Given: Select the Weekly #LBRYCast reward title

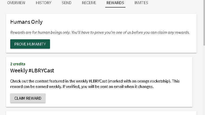Looking at the screenshot, I should point(32,71).
